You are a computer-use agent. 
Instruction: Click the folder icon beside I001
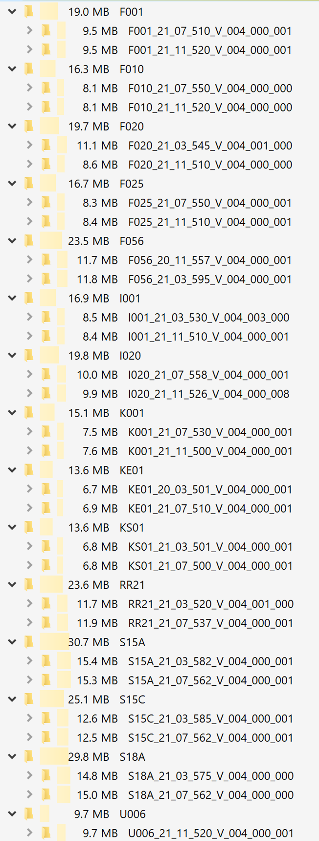pyautogui.click(x=29, y=298)
